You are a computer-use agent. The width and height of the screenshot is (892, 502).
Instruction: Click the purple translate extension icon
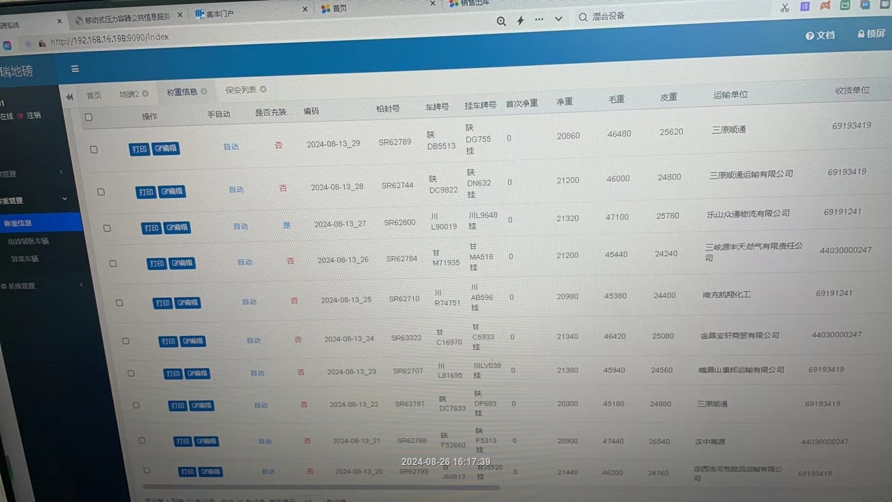click(x=805, y=7)
